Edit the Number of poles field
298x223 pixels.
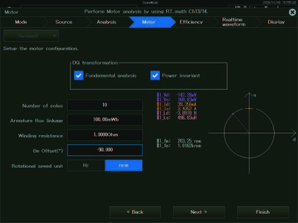105,105
